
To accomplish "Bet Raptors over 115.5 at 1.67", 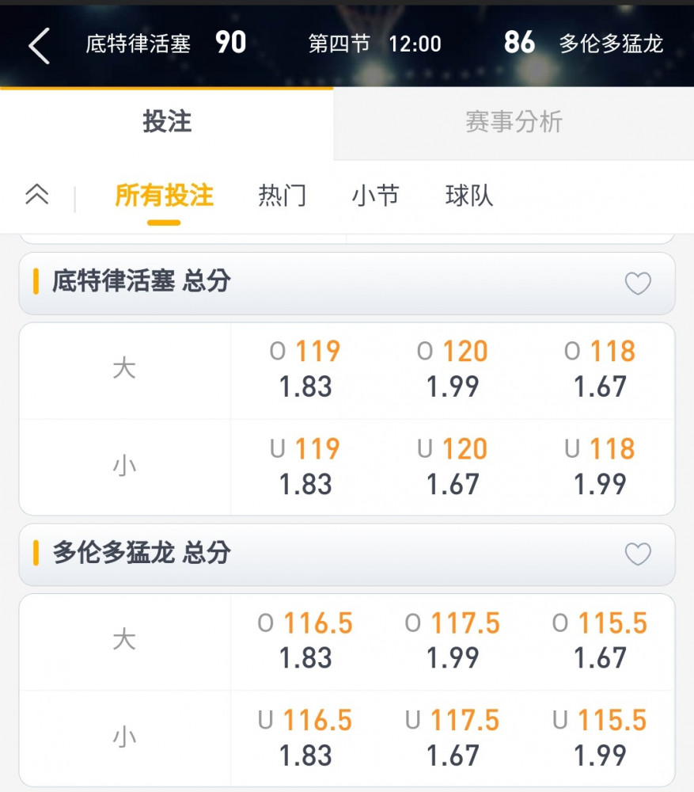I will 600,641.
